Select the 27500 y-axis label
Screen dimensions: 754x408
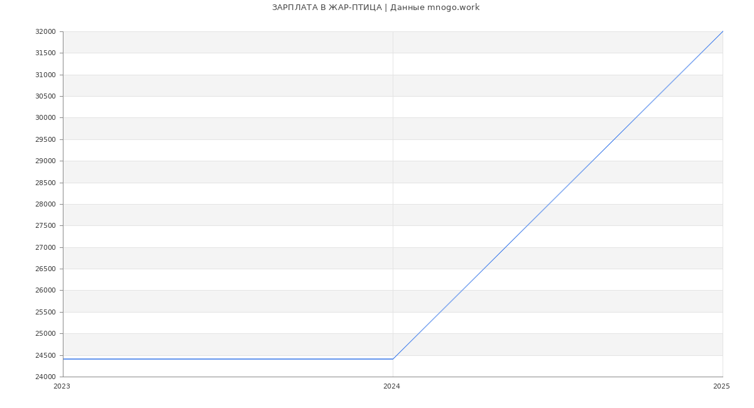[x=45, y=225]
